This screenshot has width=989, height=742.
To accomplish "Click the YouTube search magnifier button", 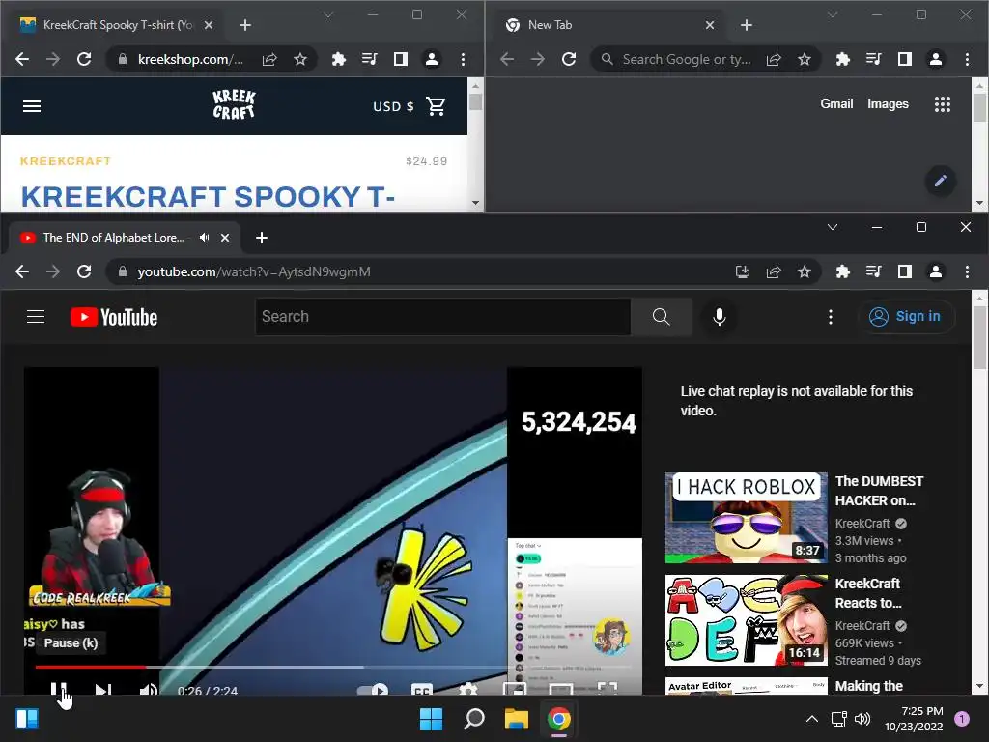I will (661, 317).
